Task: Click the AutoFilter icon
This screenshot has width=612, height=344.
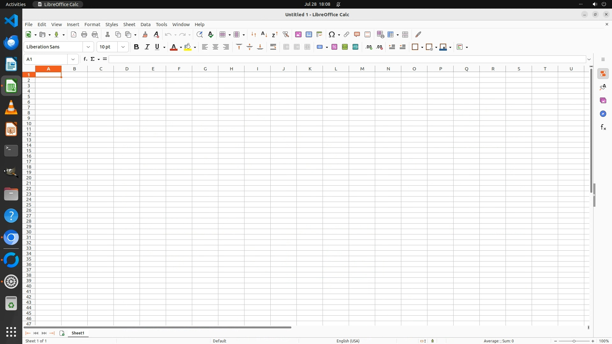Action: (286, 34)
